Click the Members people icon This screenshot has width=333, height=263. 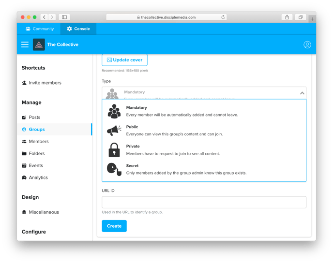[x=24, y=142]
